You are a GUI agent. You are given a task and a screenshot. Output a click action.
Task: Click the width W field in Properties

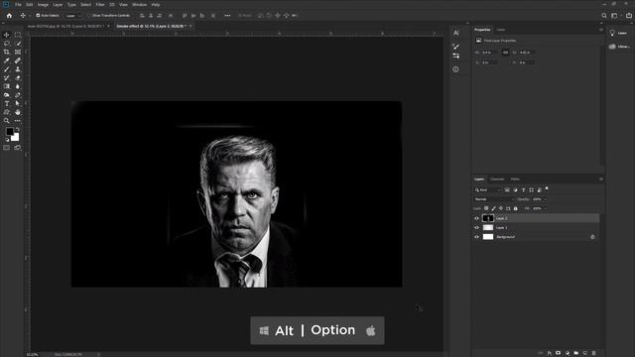click(489, 53)
